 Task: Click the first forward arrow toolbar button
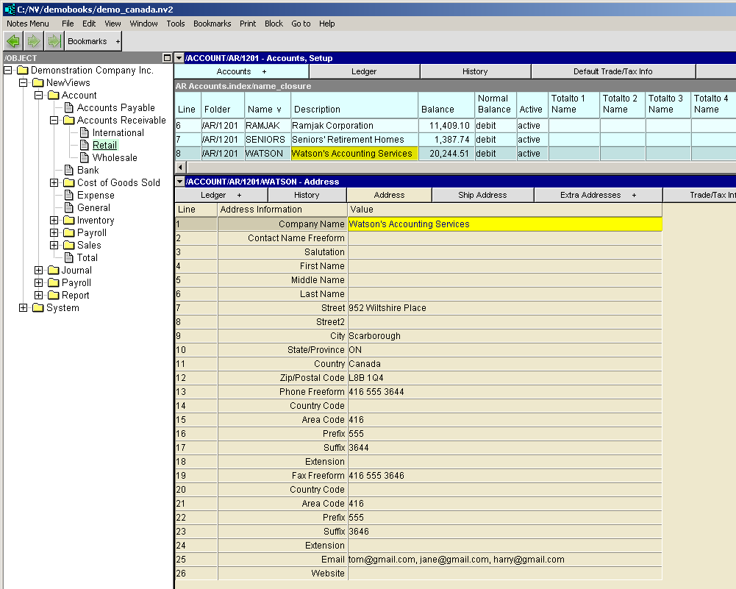33,41
